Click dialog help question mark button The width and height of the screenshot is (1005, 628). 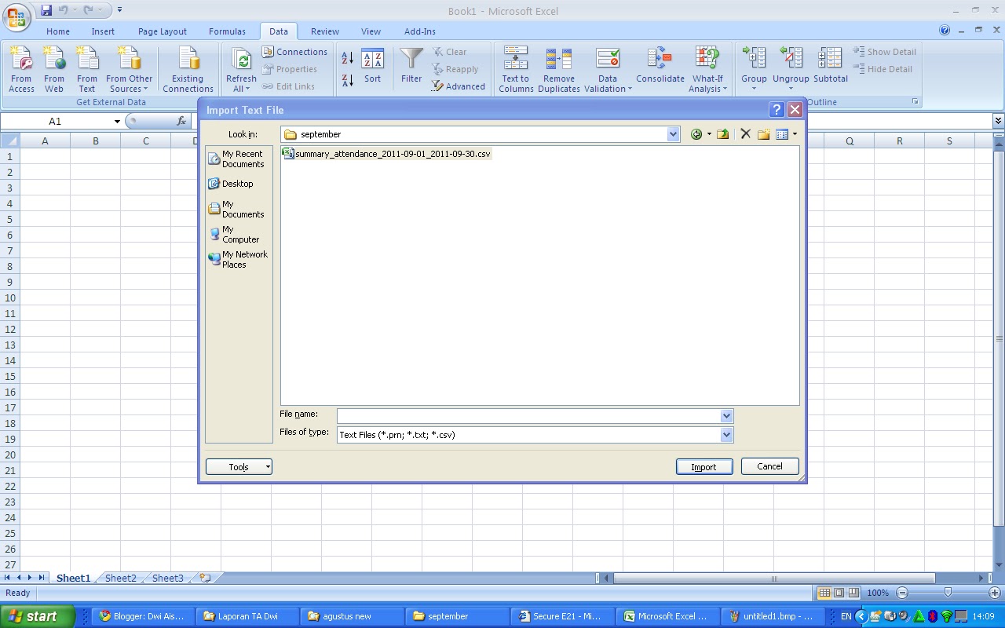click(777, 110)
